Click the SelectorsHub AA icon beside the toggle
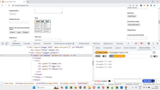 [151, 56]
